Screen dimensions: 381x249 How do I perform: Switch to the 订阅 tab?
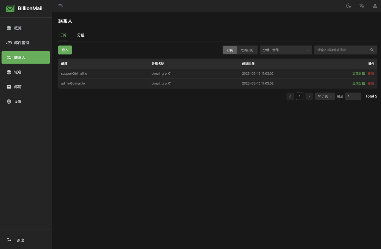(63, 35)
